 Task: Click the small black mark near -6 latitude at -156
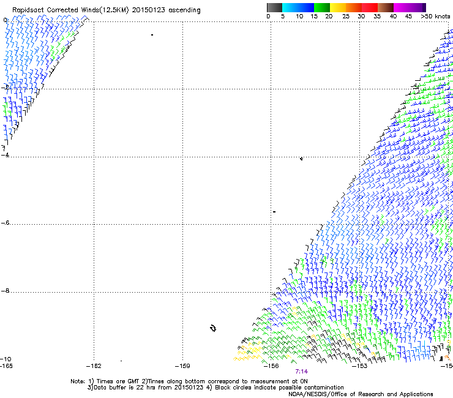(274, 212)
